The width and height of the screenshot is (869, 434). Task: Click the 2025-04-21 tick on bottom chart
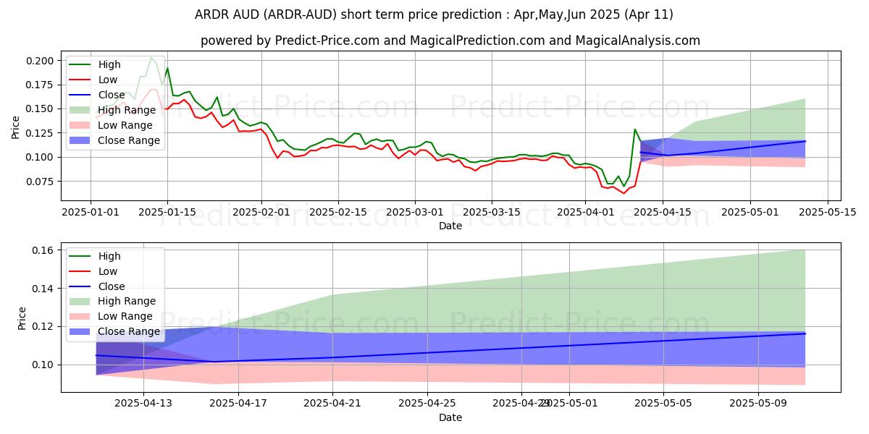tap(332, 404)
